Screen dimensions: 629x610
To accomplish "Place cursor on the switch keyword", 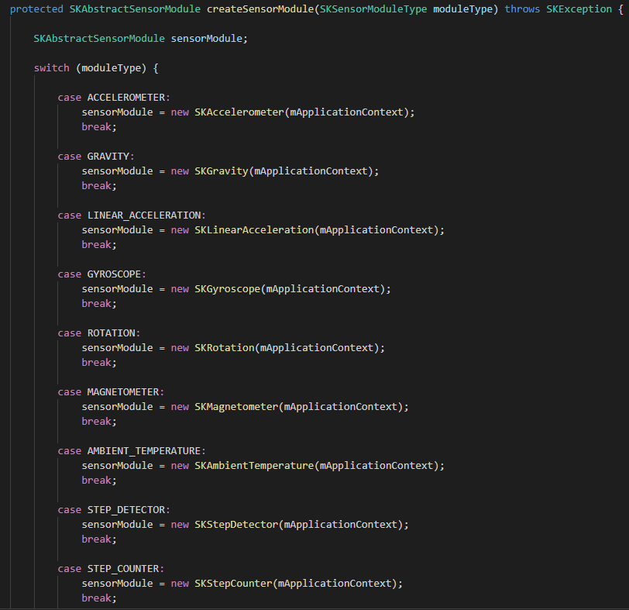I will 52,68.
